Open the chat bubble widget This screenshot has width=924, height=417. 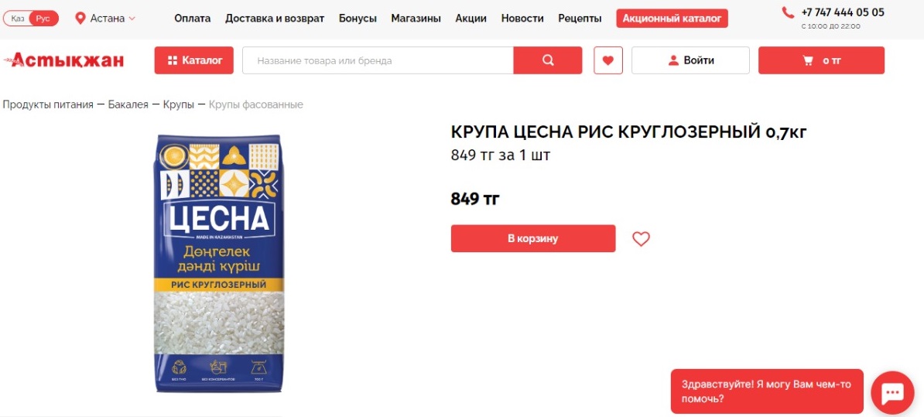click(892, 393)
